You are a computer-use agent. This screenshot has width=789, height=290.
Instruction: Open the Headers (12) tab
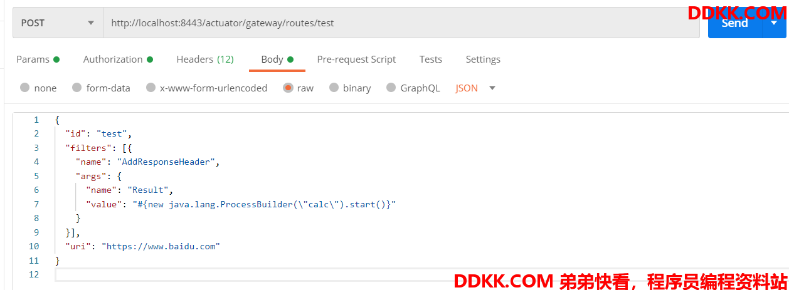pyautogui.click(x=205, y=60)
